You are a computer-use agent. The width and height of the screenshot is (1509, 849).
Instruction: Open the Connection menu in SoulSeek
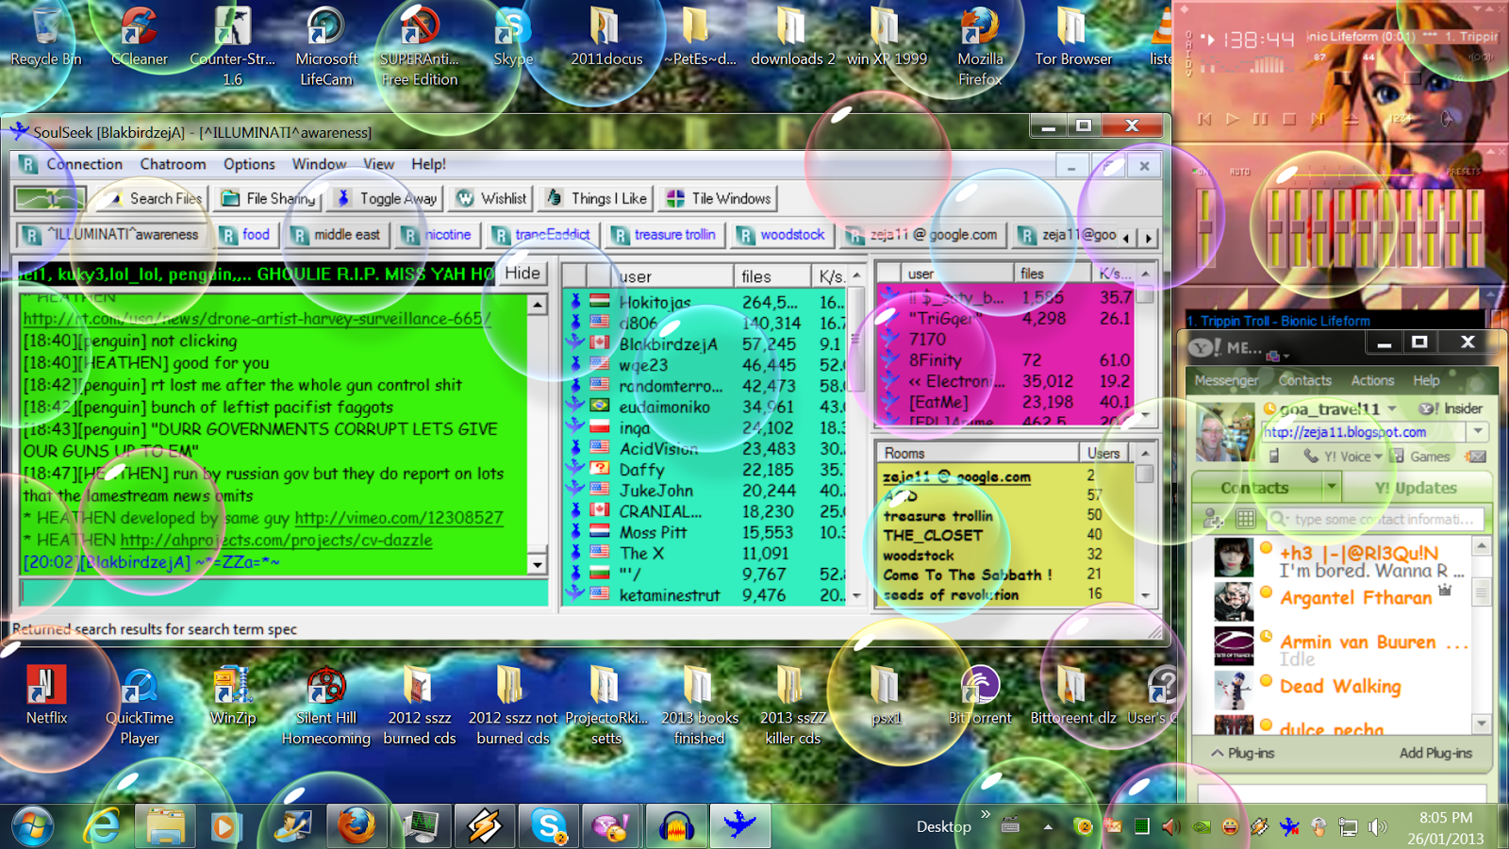coord(84,164)
